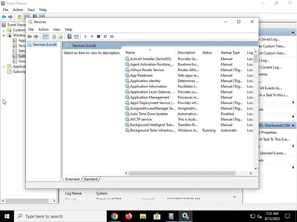Open Firefox from the taskbar
This screenshot has height=222, width=297.
[128, 216]
